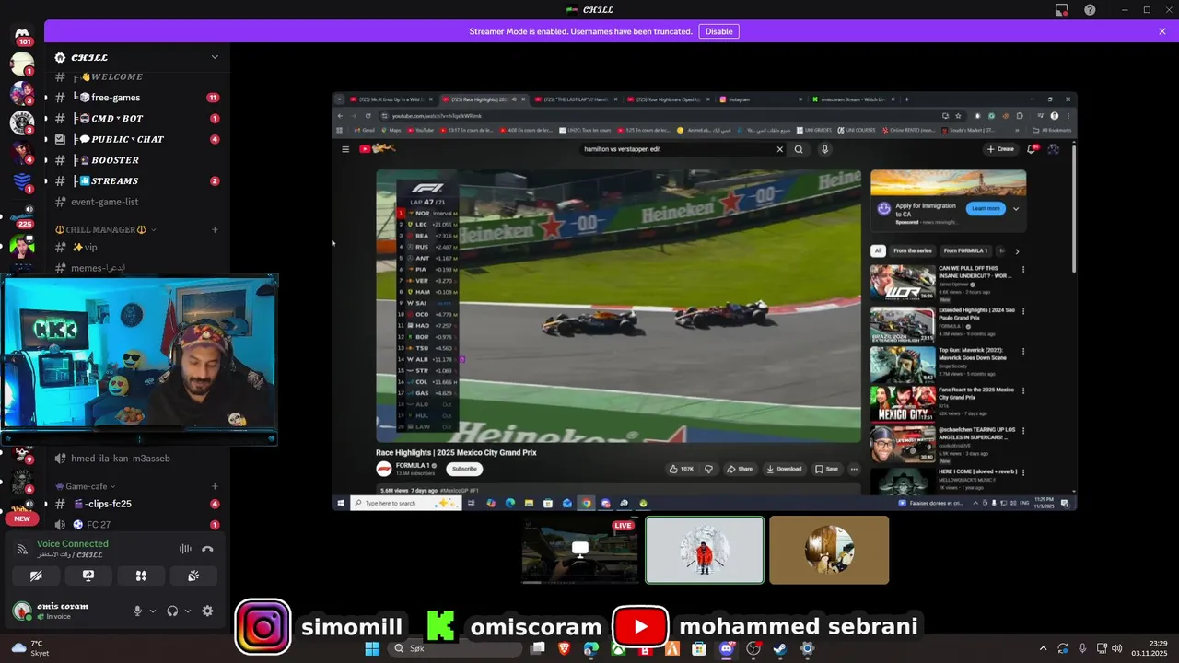
Task: Toggle tray microphone indicator
Action: (1082, 648)
